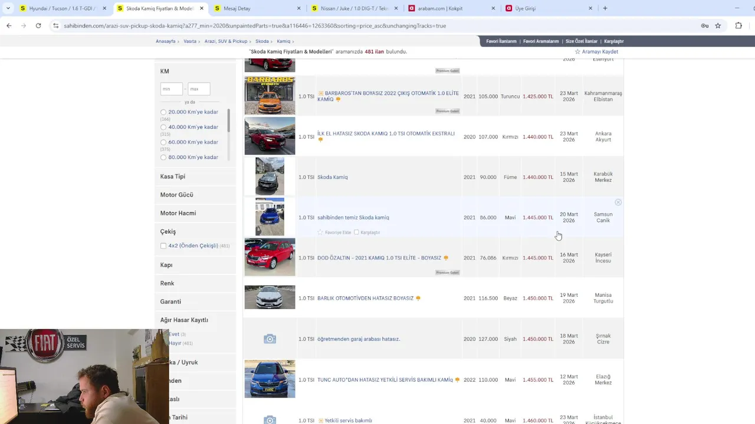Open Favori İlanlarım menu item

501,41
